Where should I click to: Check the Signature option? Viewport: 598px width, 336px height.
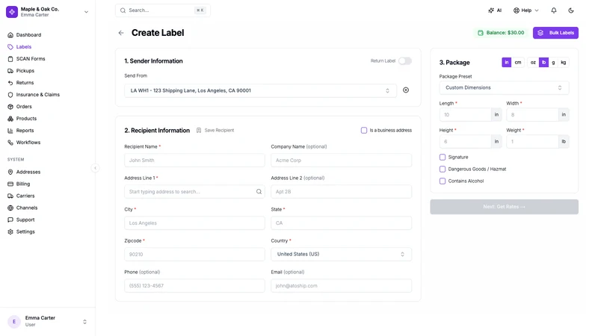coord(443,157)
